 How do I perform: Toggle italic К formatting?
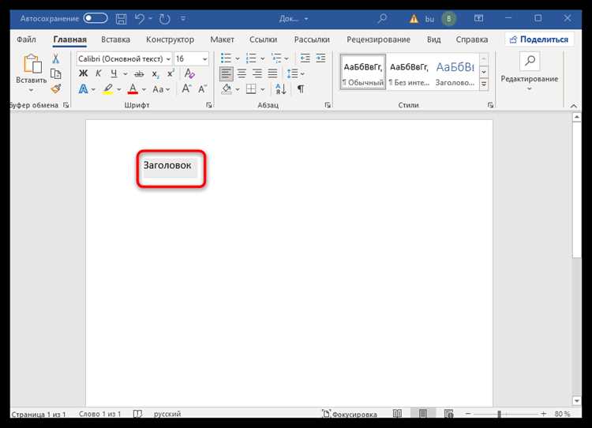[x=98, y=73]
